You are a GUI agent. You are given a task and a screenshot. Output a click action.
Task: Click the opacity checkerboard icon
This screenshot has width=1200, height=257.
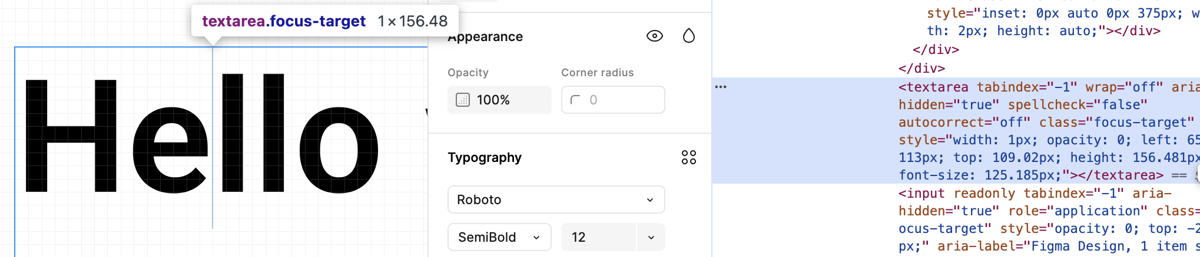click(463, 100)
